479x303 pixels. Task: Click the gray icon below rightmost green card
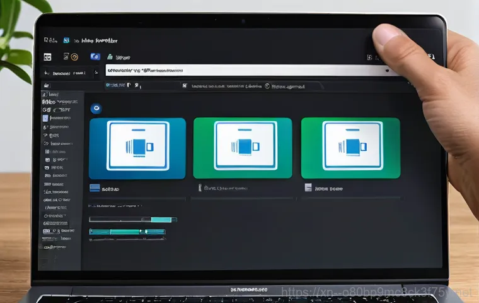[308, 187]
